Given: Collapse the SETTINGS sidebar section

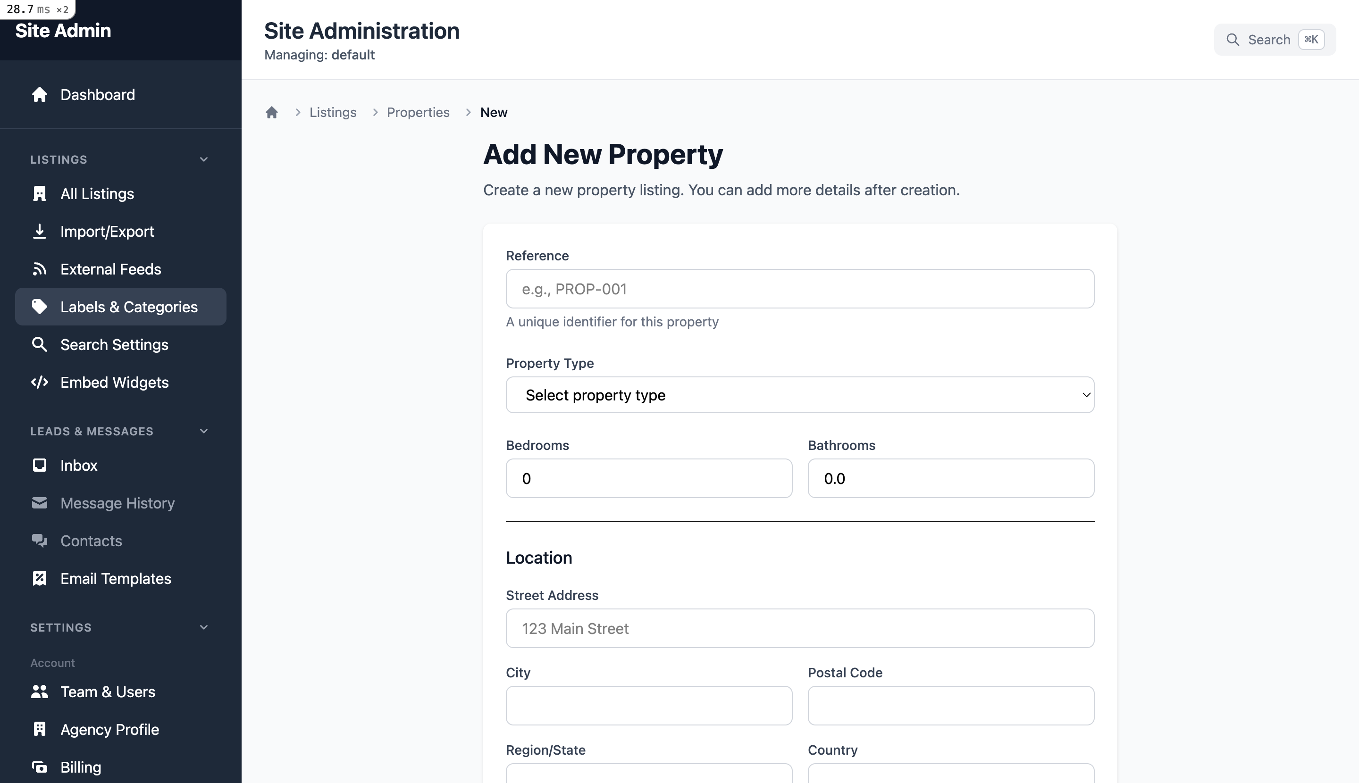Looking at the screenshot, I should click(x=203, y=627).
